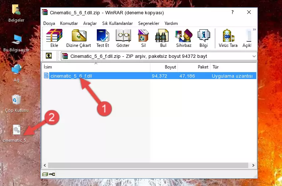The width and height of the screenshot is (282, 186).
Task: Sort by Paket column header
Action: click(194, 67)
